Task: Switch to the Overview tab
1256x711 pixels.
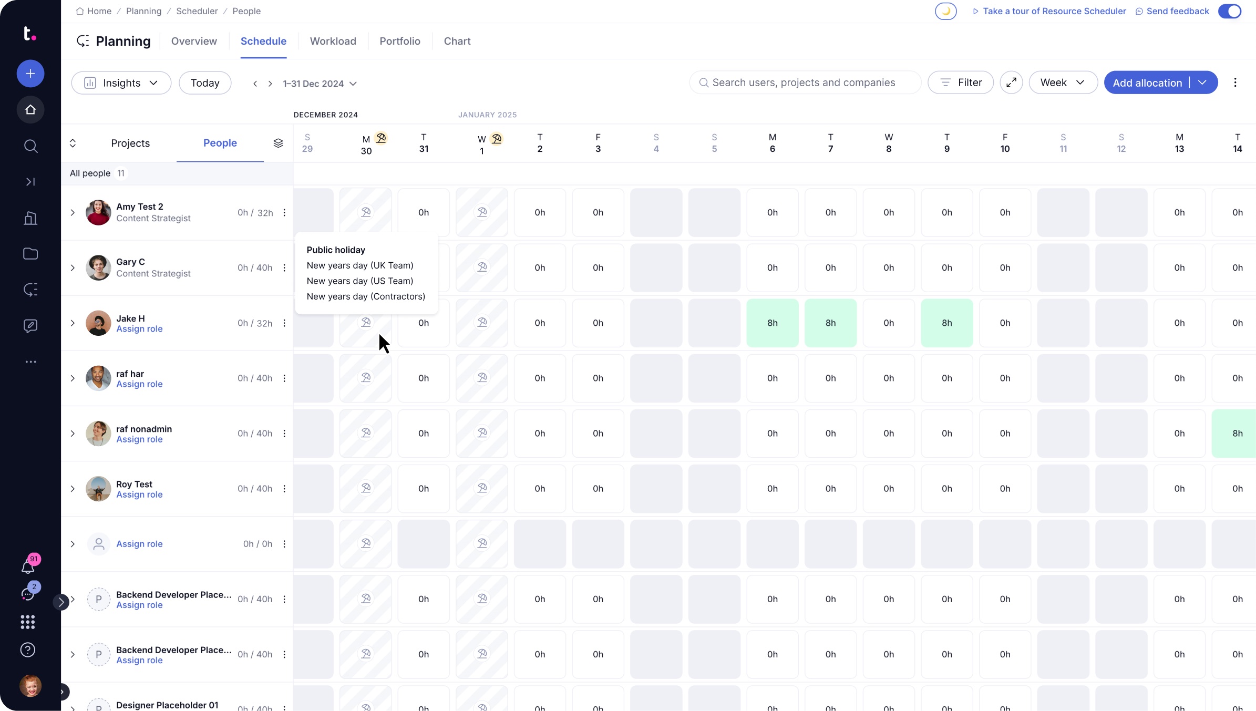Action: click(x=194, y=41)
